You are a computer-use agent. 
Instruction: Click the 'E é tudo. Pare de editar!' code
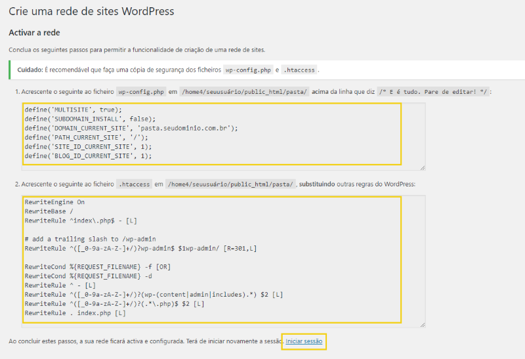coord(433,92)
